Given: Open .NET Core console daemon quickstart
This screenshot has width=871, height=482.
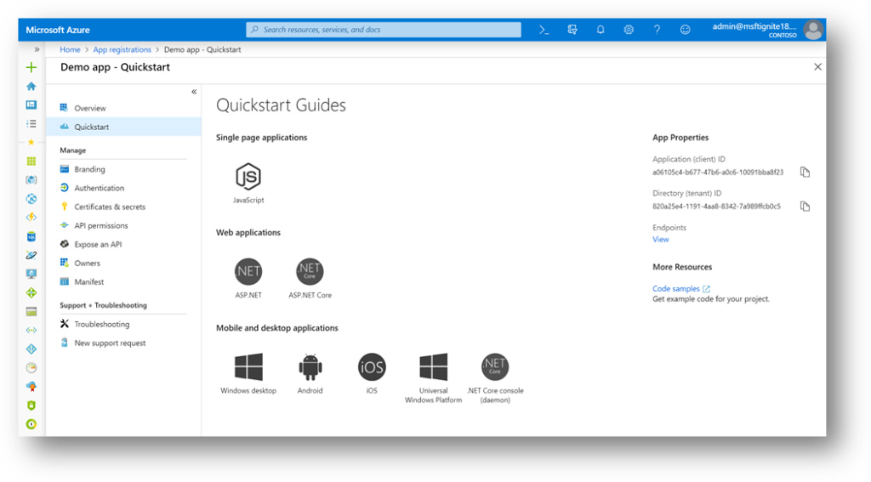Looking at the screenshot, I should 495,367.
